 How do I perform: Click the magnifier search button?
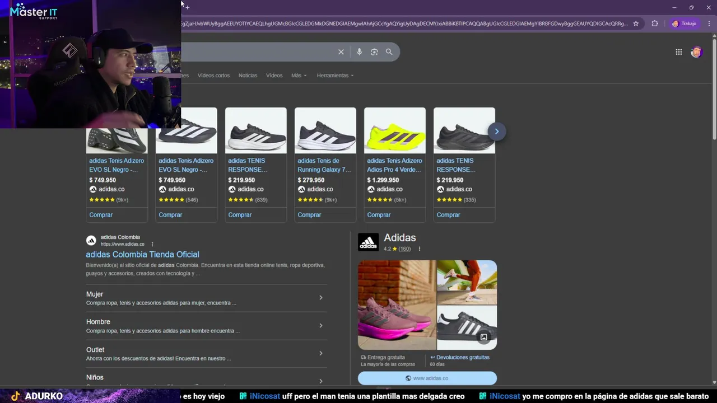(389, 52)
